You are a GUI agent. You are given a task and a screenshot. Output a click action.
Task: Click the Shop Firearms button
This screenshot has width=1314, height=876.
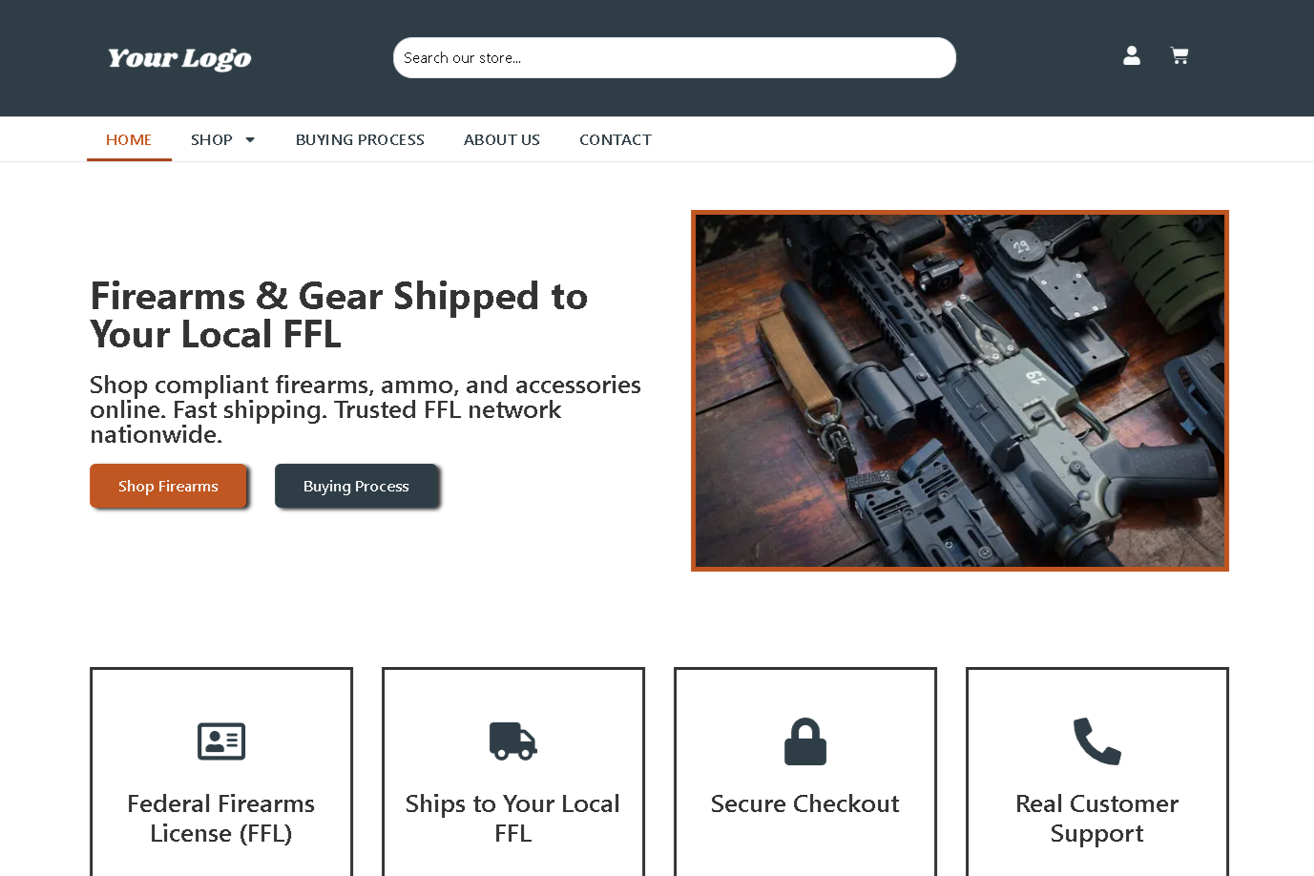(x=168, y=486)
